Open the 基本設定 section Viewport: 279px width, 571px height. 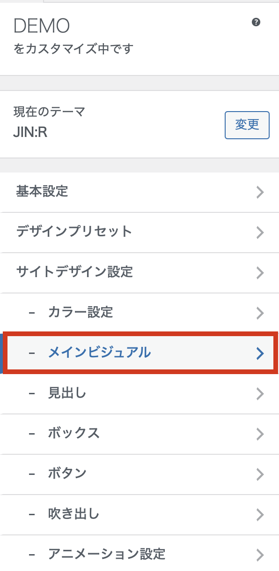pos(139,192)
